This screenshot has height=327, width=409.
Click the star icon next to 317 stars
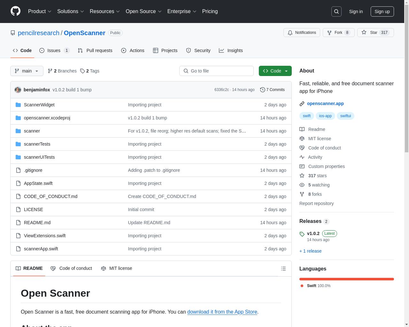tap(302, 176)
